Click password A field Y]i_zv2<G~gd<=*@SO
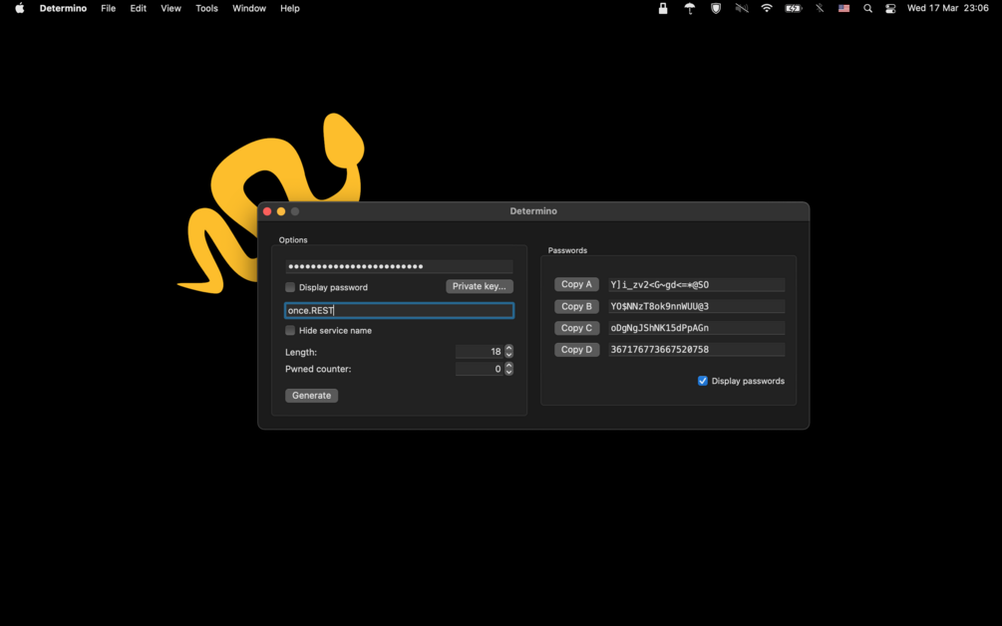Viewport: 1002px width, 626px height. 697,285
